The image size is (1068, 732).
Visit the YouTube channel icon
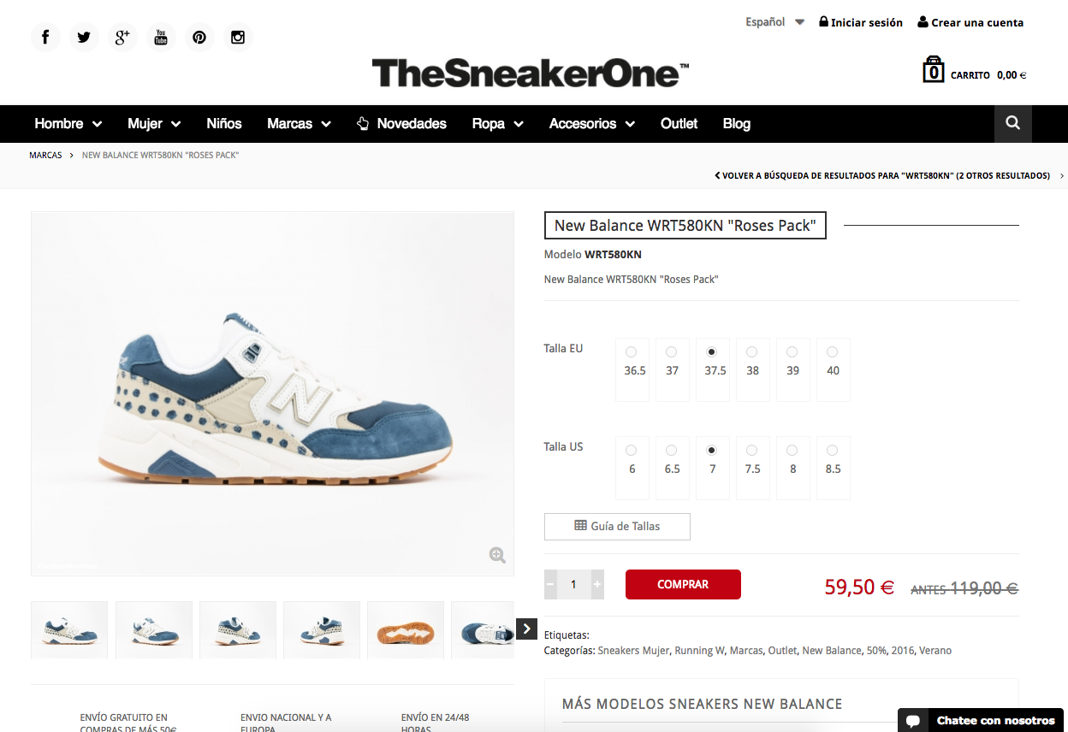tap(161, 37)
